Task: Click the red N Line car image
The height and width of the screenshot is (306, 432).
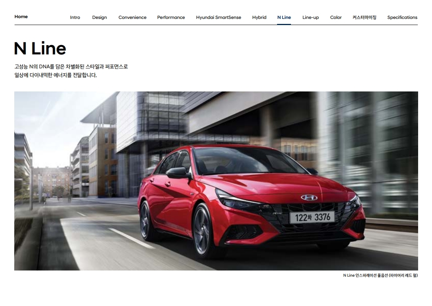Action: pos(216,181)
